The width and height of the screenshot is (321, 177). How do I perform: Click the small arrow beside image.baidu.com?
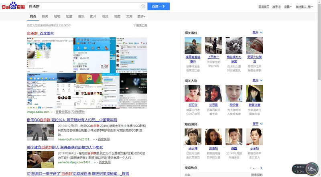(x=52, y=112)
